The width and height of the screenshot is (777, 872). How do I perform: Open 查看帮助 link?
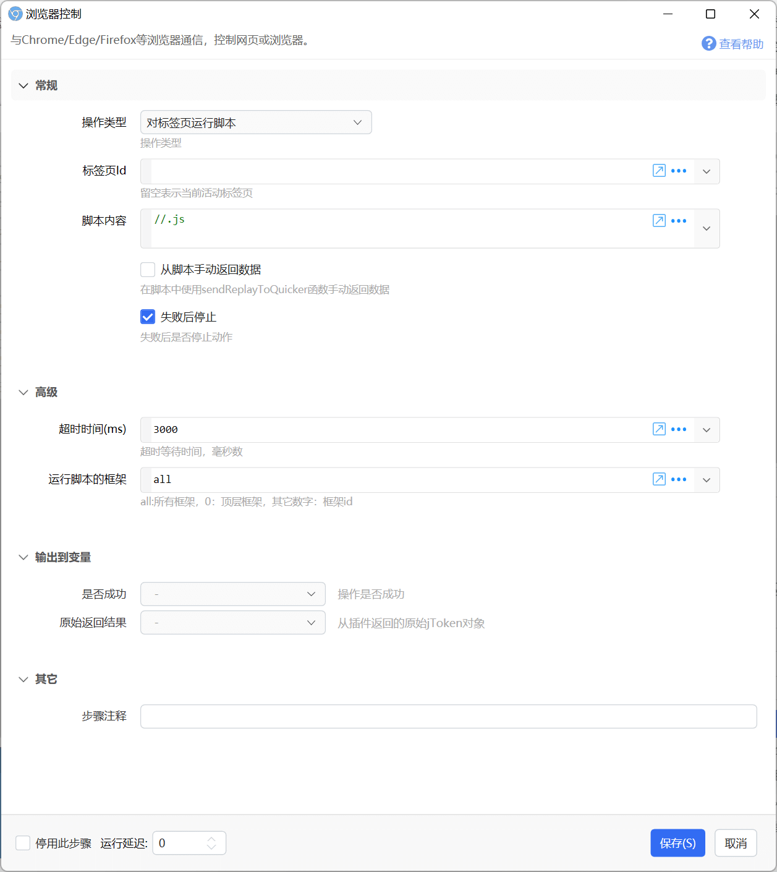[x=741, y=44]
